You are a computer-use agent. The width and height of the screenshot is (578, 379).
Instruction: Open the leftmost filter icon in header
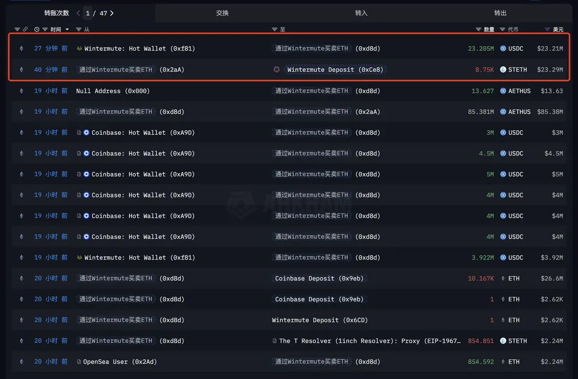(x=17, y=29)
